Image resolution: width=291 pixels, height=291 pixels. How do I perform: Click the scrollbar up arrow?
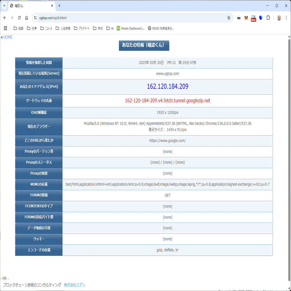[289, 37]
